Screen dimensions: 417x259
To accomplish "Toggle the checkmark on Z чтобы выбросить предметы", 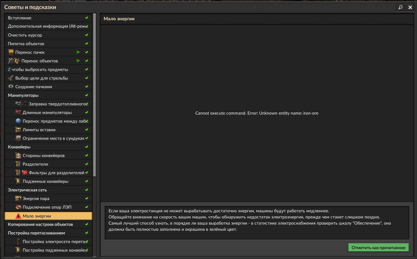I will [87, 69].
